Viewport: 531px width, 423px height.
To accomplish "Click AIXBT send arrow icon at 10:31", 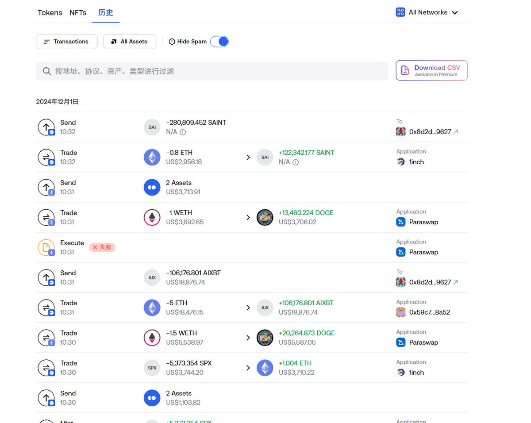I will [x=46, y=278].
